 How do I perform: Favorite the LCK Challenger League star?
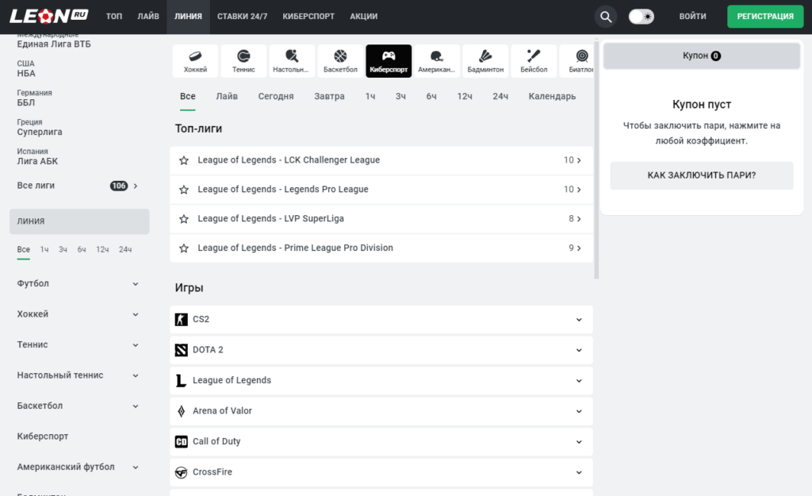184,160
